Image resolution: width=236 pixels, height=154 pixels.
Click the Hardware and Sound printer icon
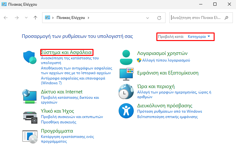pos(30,117)
